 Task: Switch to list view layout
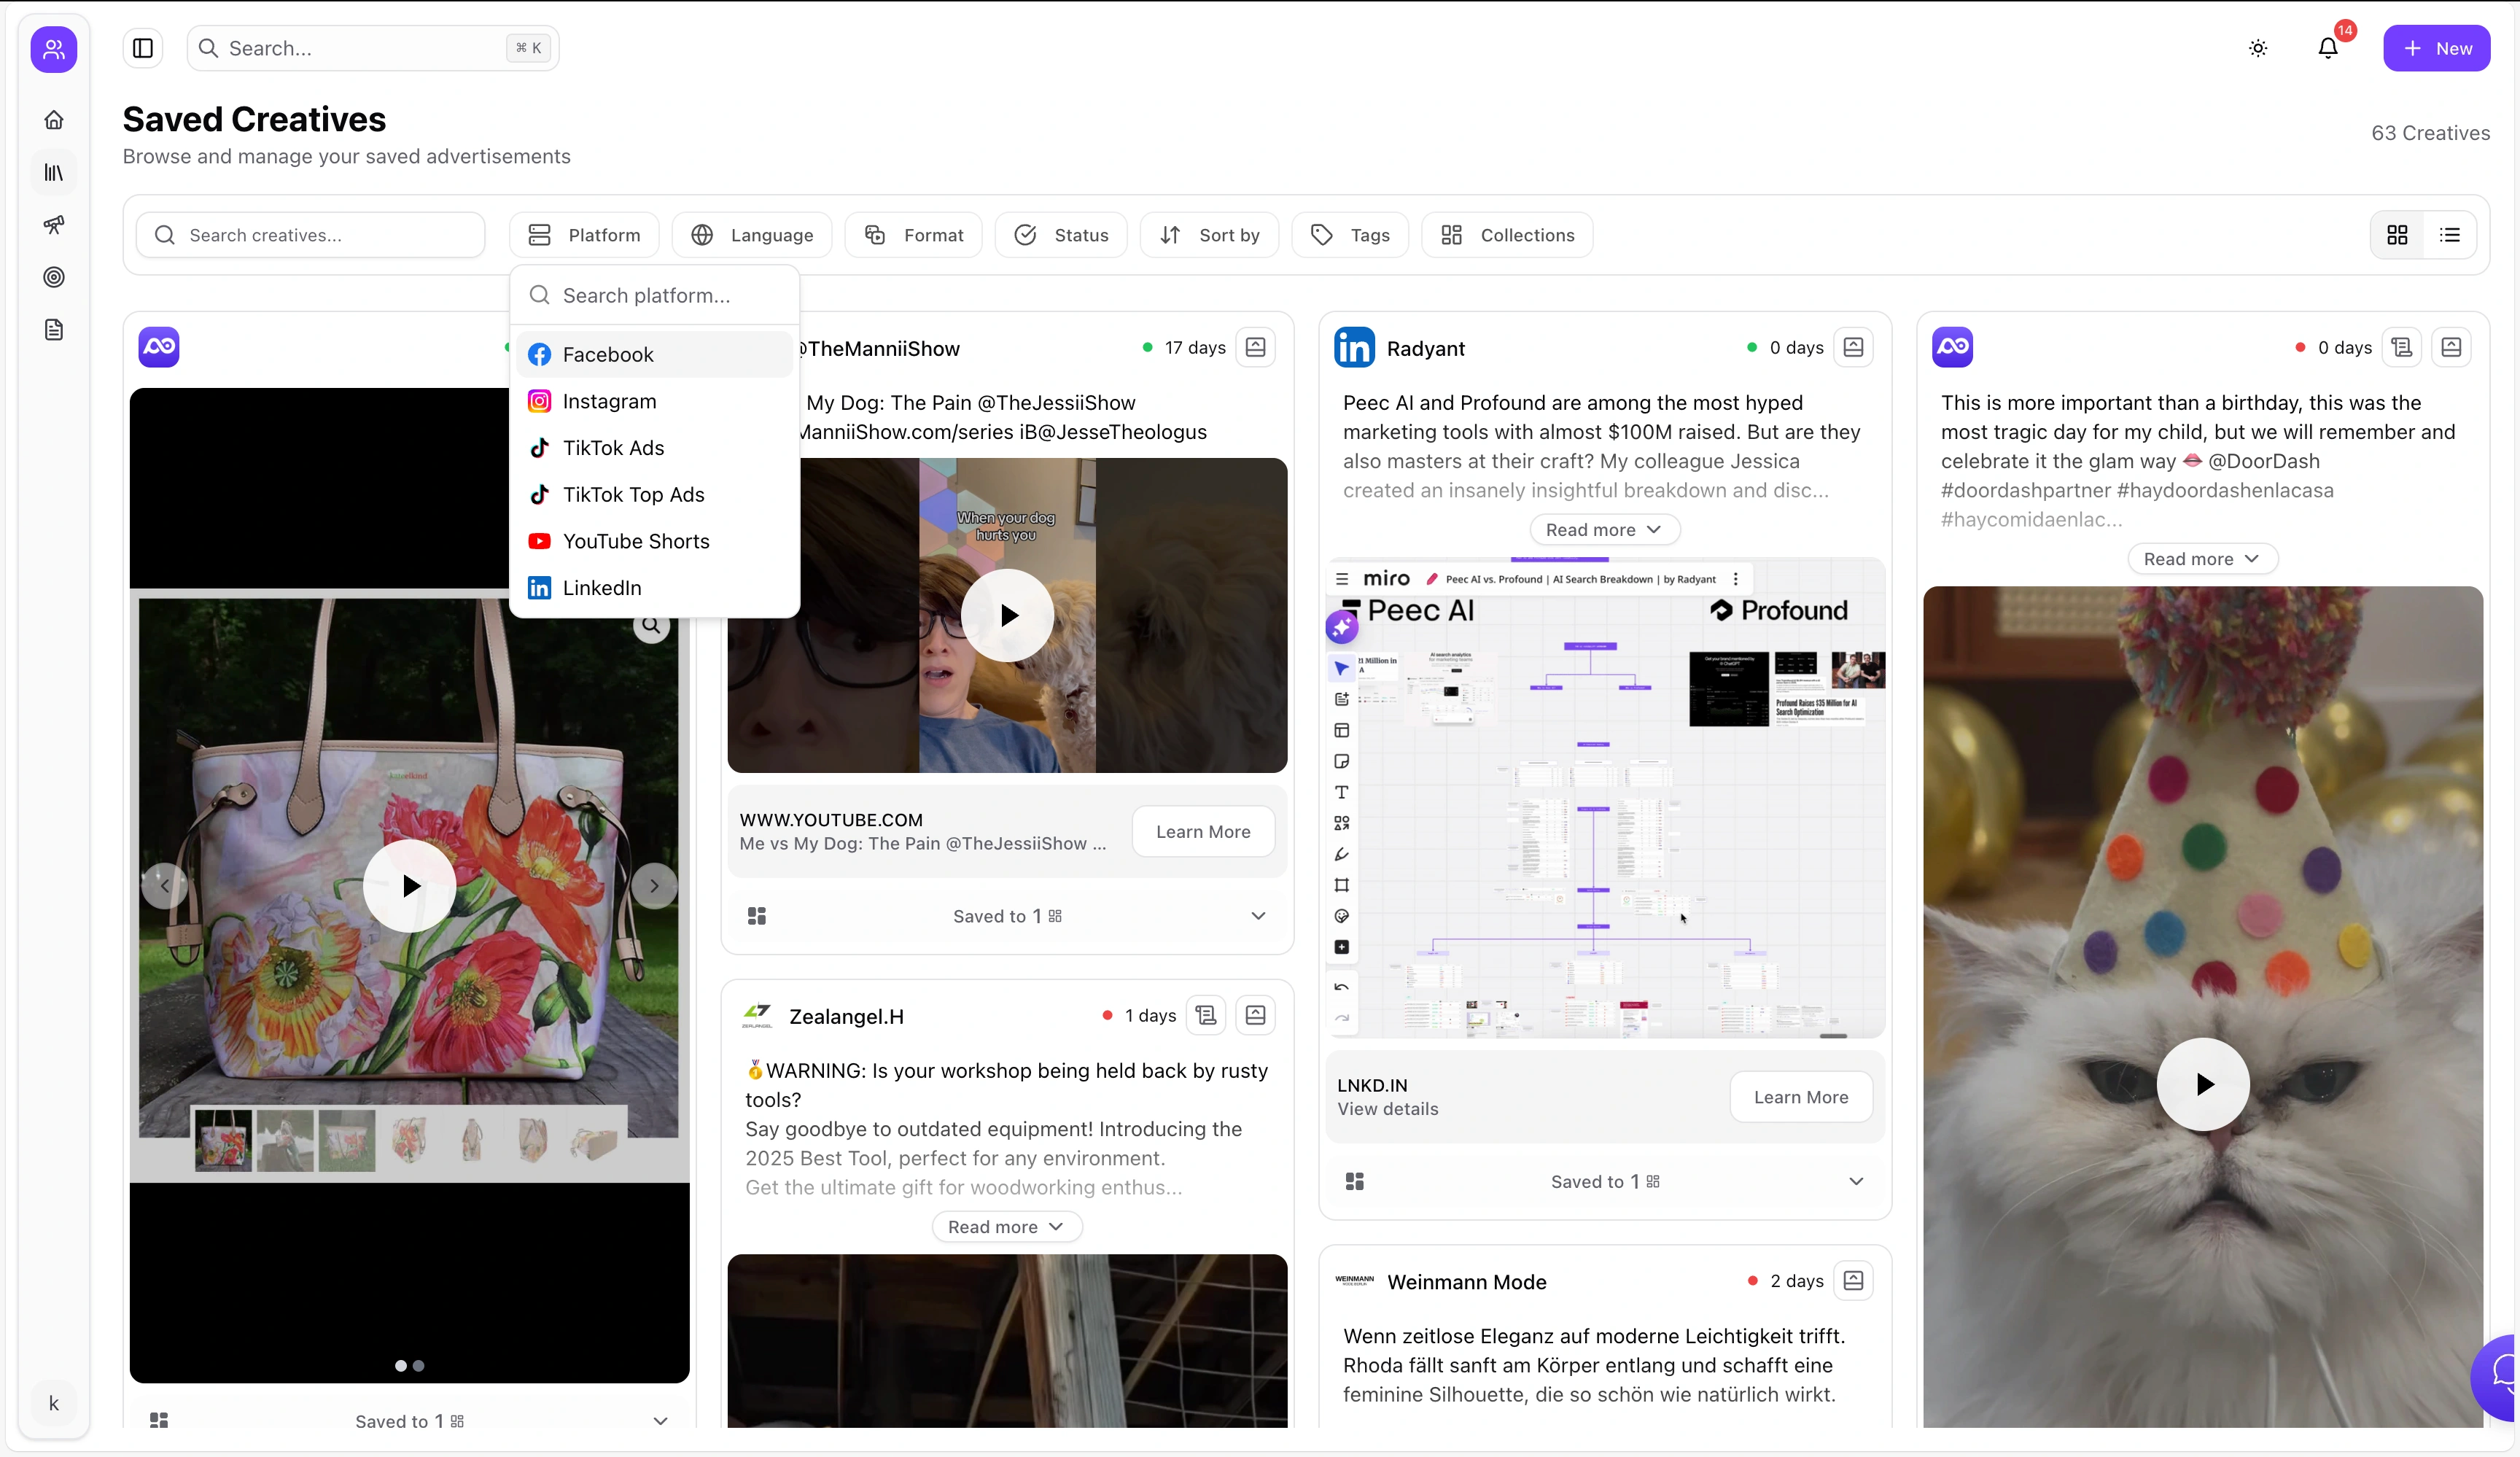2449,235
